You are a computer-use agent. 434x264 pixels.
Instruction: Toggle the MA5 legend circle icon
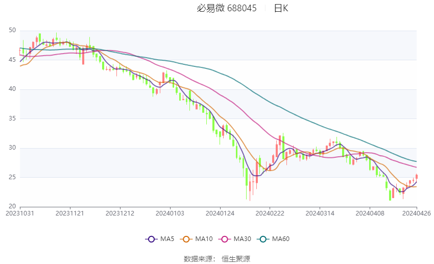click(x=151, y=239)
